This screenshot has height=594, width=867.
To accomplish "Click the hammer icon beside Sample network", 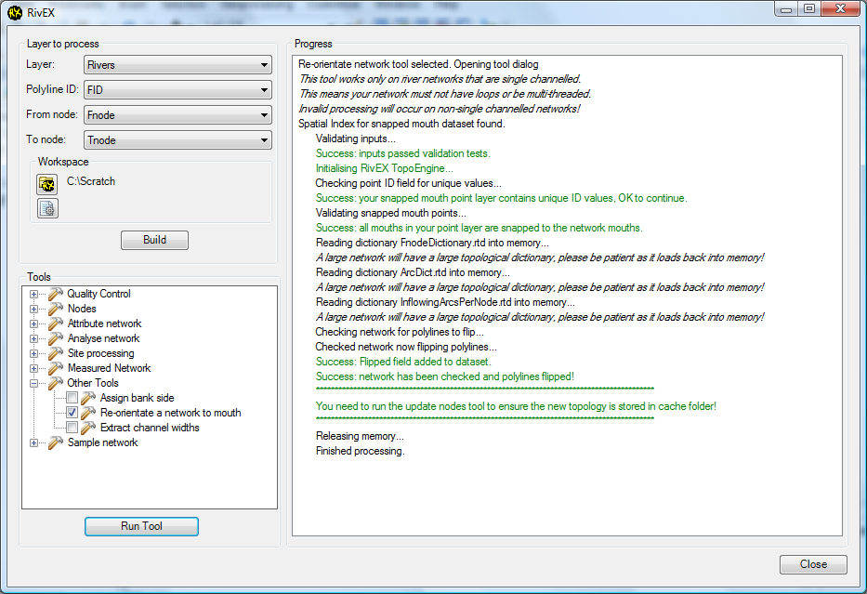I will point(56,442).
